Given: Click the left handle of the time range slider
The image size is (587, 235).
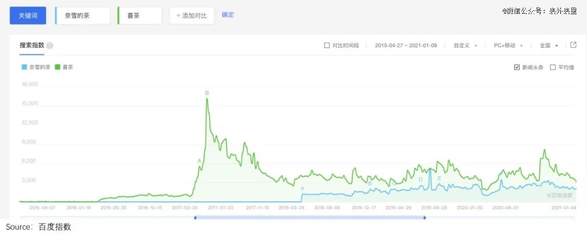Looking at the screenshot, I should point(195,218).
